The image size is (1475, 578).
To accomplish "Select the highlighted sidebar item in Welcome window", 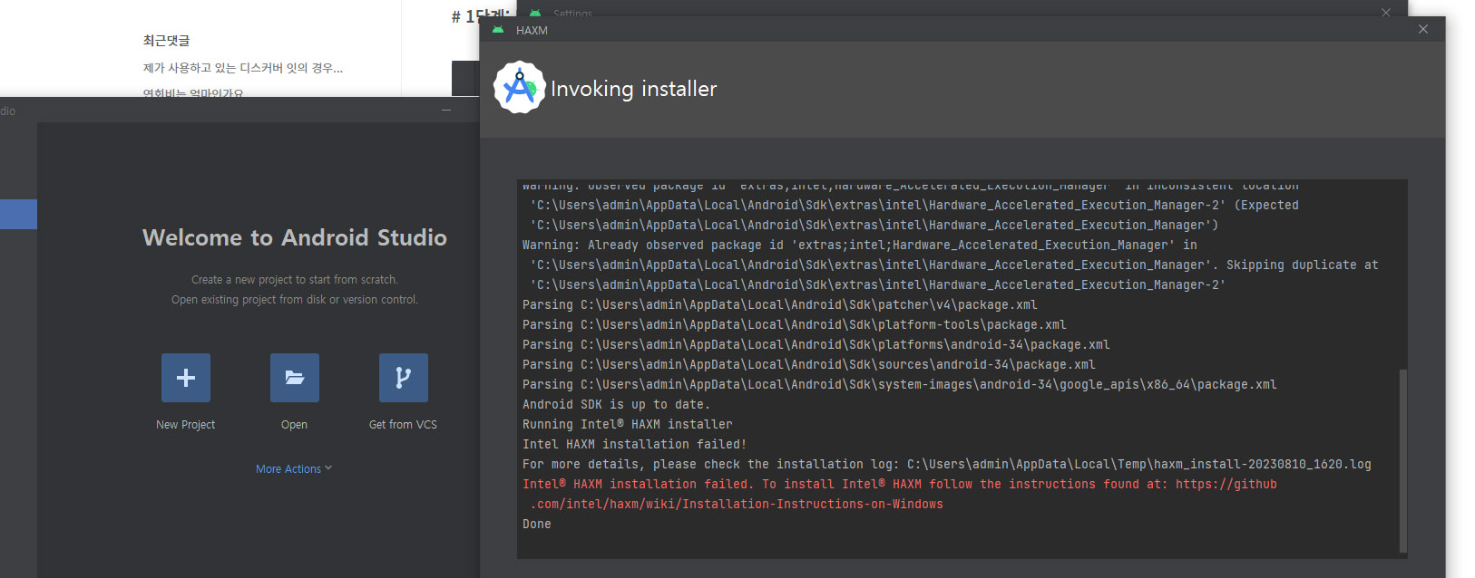I will (18, 214).
